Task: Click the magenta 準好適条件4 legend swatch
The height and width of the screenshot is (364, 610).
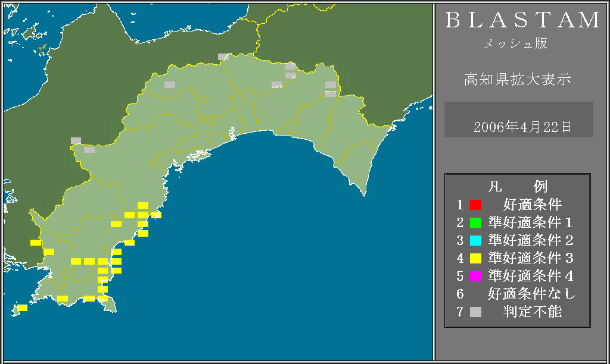Action: click(475, 276)
